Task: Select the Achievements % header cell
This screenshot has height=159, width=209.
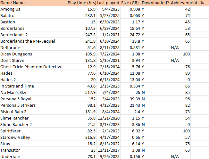Action: coord(188,3)
